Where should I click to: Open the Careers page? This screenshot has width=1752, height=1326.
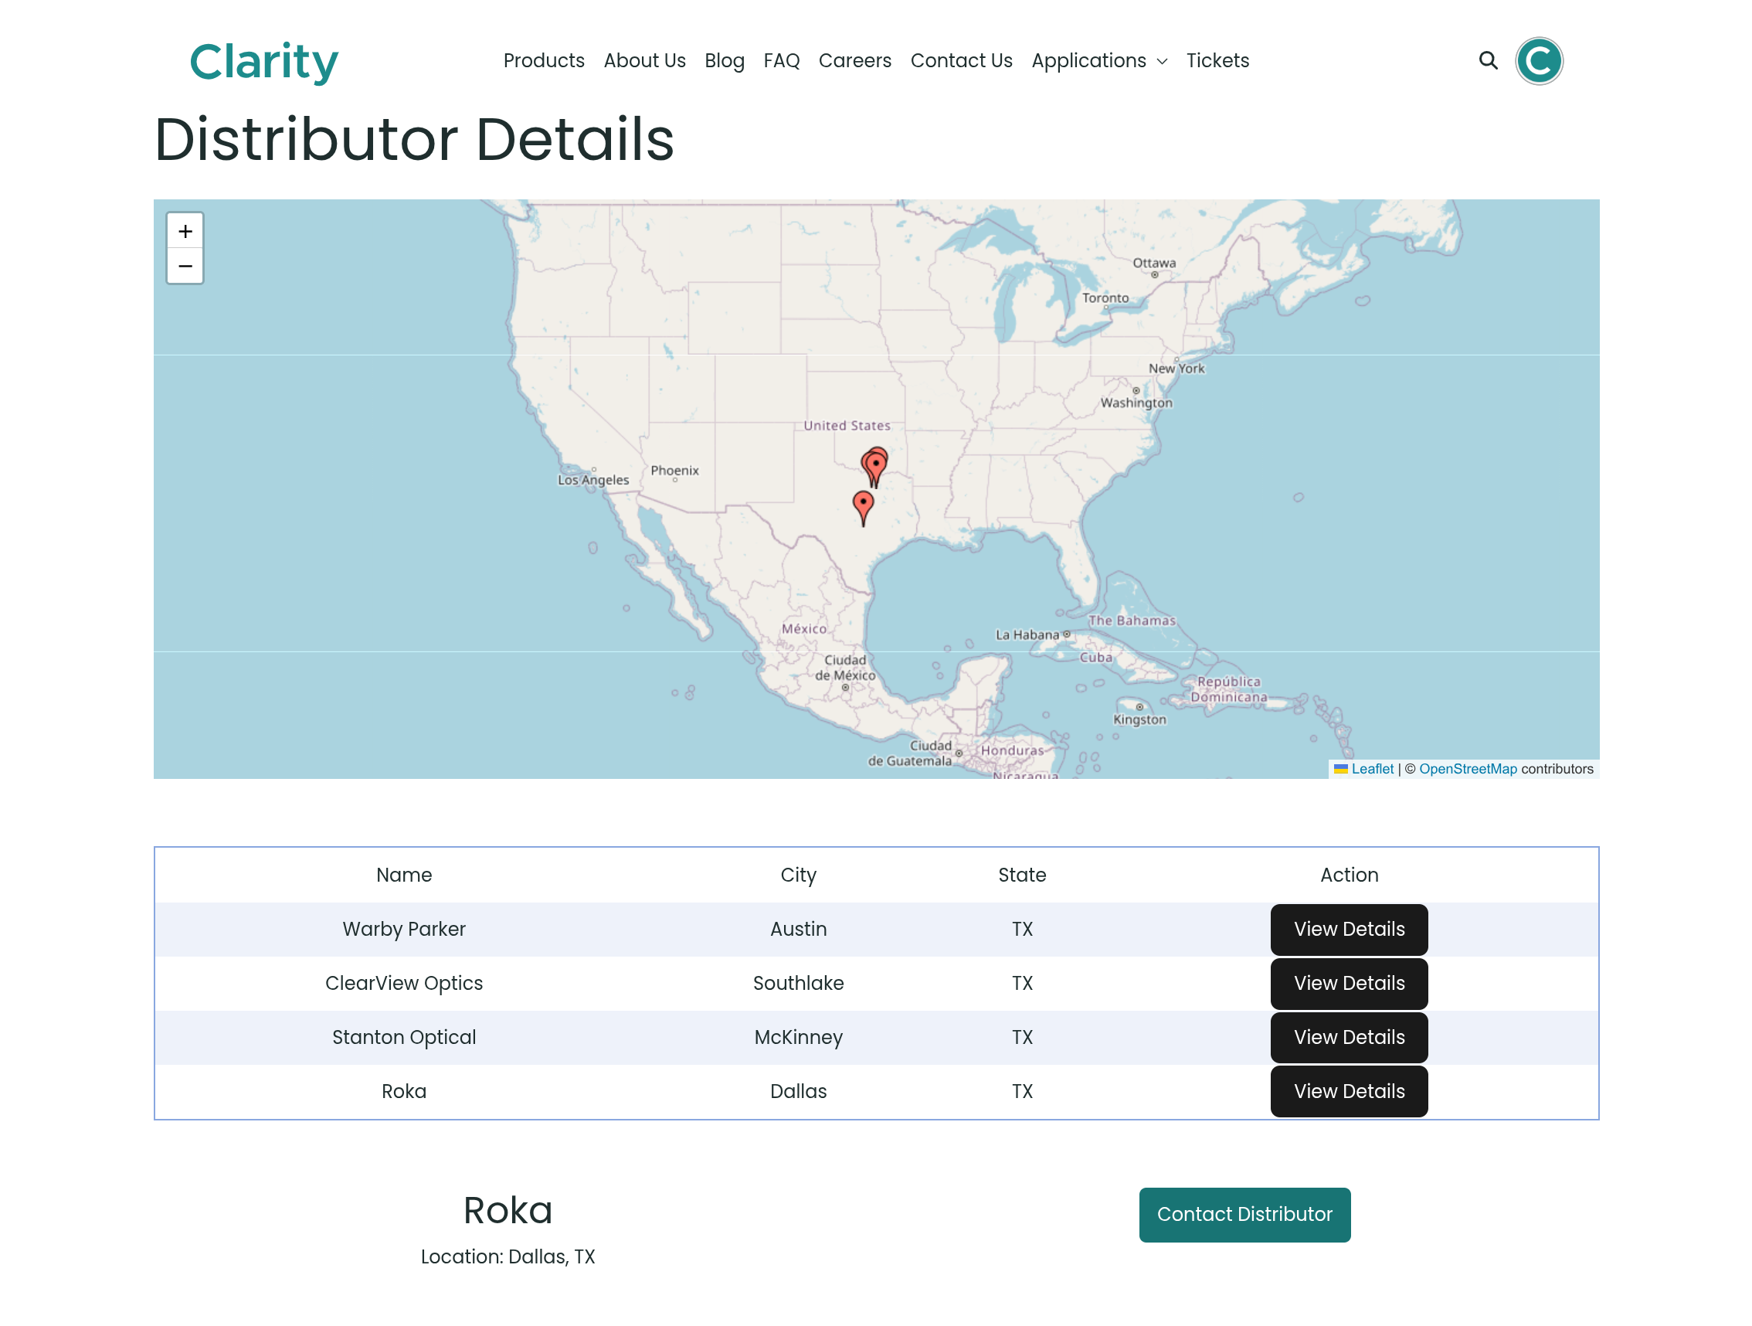point(854,60)
